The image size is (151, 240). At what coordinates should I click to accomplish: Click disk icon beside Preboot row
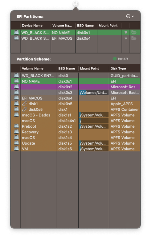point(16,126)
